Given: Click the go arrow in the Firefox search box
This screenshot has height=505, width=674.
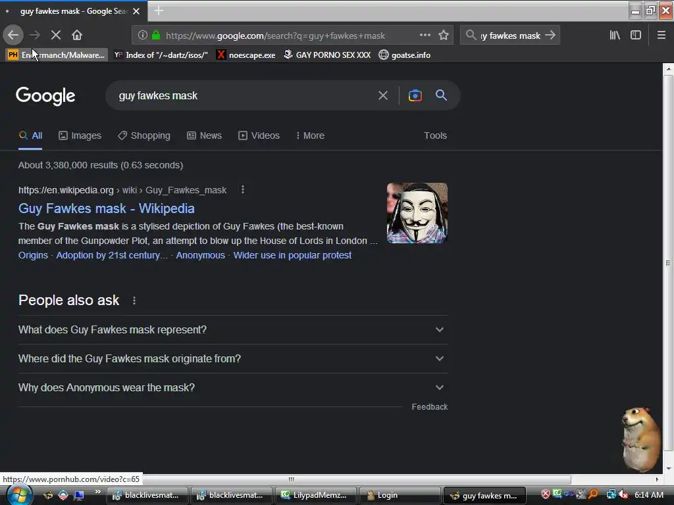Looking at the screenshot, I should click(x=550, y=36).
